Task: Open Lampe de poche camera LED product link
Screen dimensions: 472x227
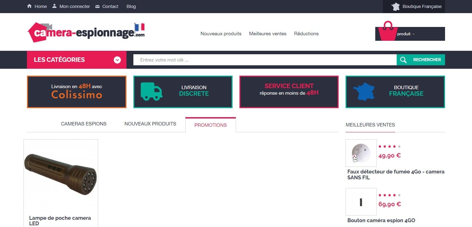Action: click(x=60, y=221)
